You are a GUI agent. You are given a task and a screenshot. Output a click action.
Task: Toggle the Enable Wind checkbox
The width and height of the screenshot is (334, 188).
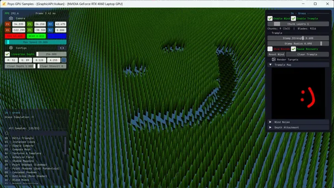270,18
